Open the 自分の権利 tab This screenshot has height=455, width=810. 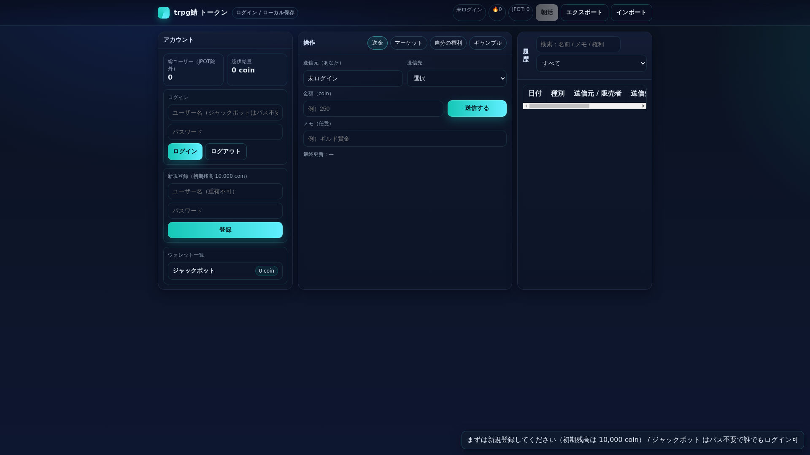point(448,43)
